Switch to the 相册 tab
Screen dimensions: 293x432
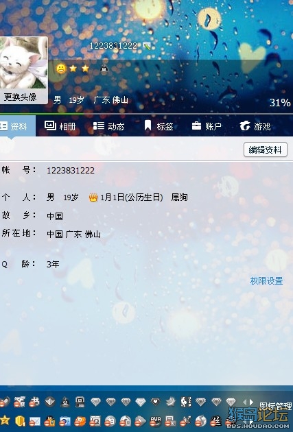(x=60, y=126)
